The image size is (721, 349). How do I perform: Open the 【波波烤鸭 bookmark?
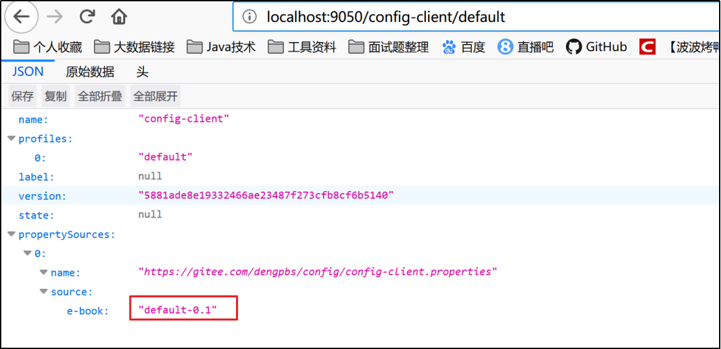693,47
